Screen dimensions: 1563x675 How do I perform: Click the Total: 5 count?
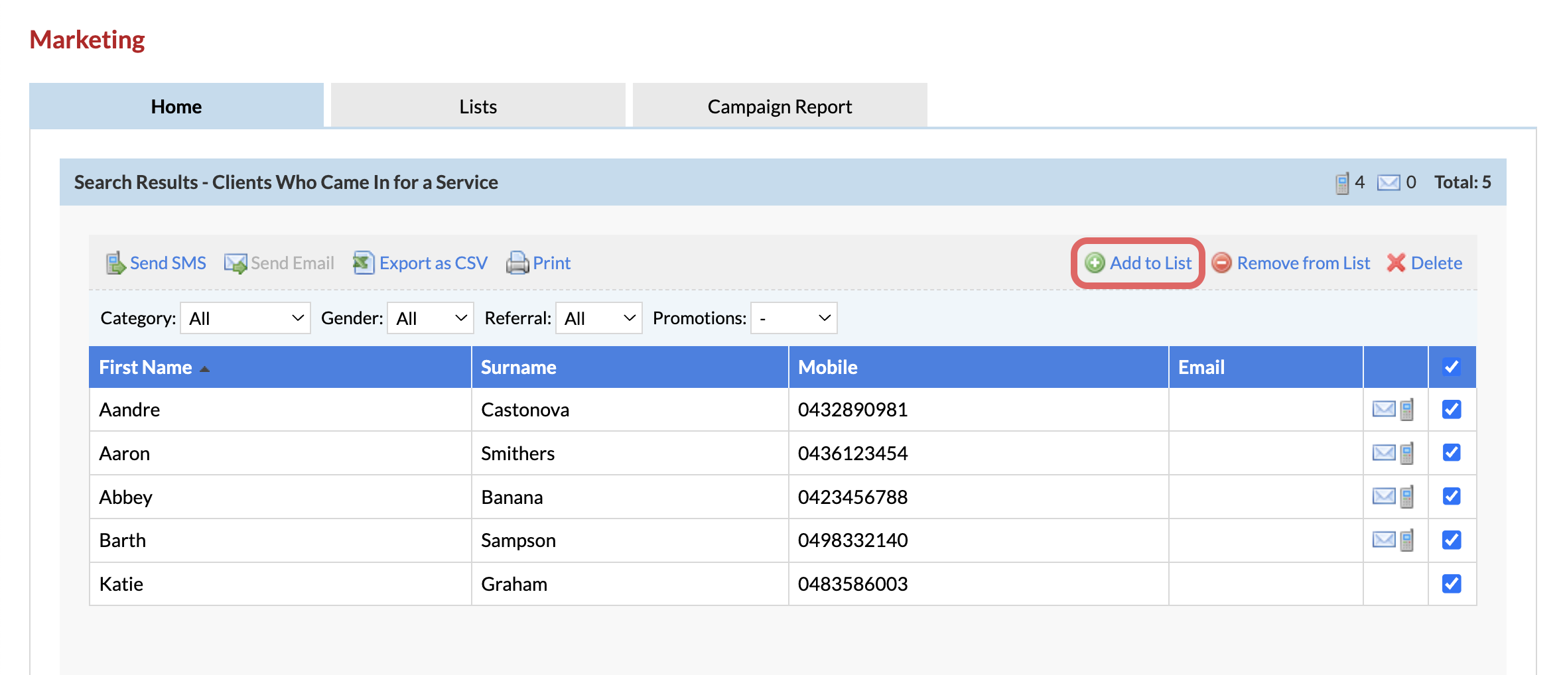[1463, 182]
